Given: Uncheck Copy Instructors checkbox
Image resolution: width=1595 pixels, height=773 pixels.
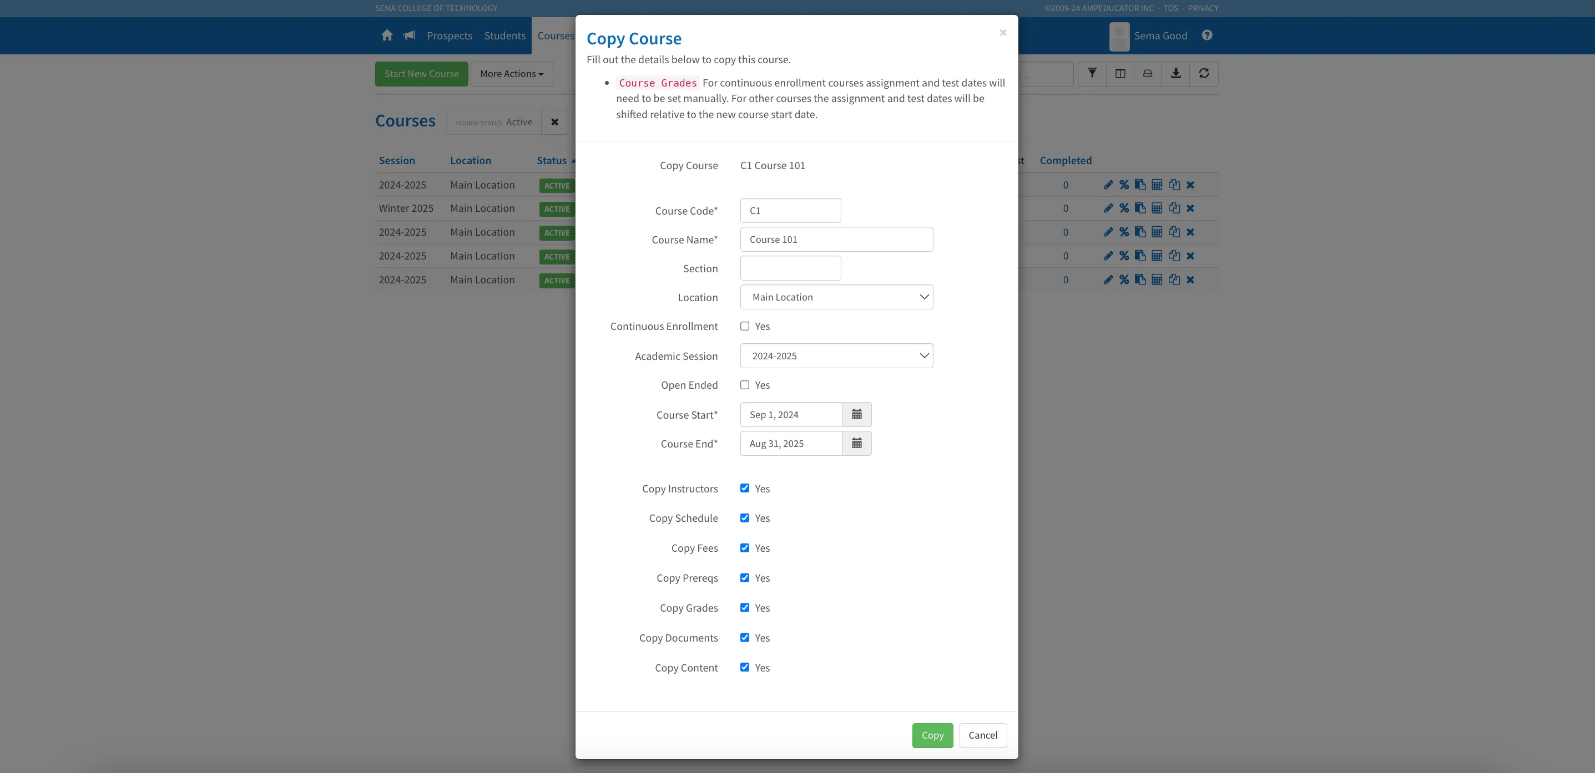Looking at the screenshot, I should (x=745, y=489).
